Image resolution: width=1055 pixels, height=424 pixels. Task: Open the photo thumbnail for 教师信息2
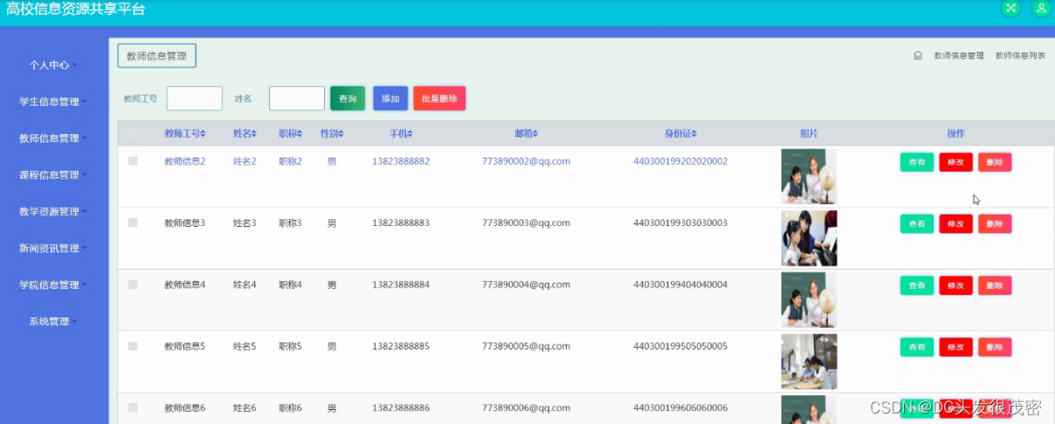[x=809, y=176]
